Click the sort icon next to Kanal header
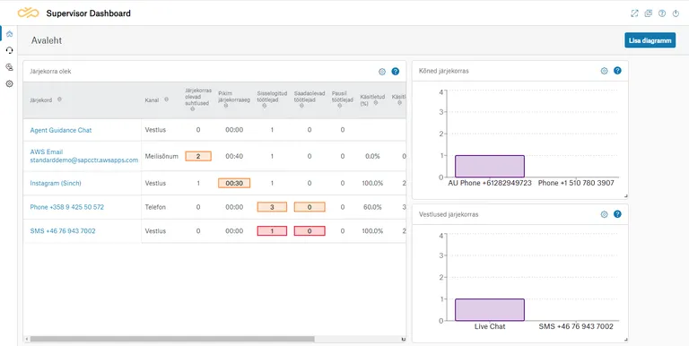The width and height of the screenshot is (689, 346). tap(167, 99)
